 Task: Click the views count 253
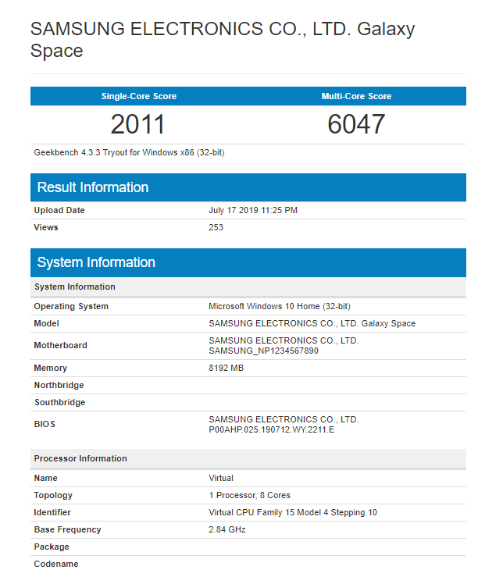click(216, 227)
